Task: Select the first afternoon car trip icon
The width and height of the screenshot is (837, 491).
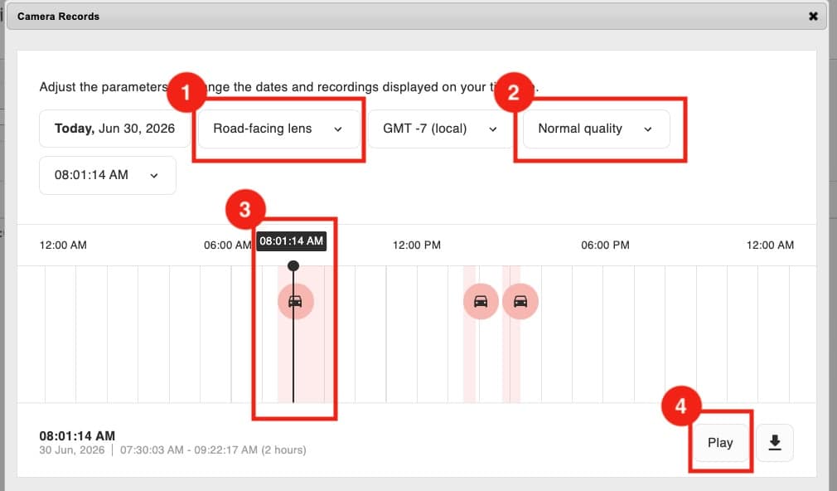Action: pos(481,301)
